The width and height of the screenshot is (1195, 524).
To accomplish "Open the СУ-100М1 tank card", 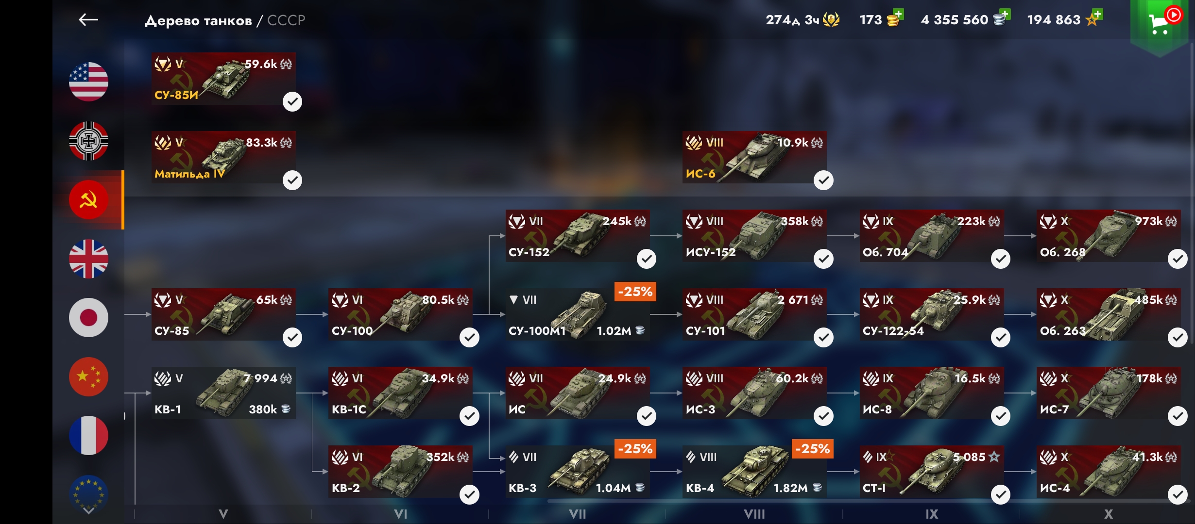I will point(578,314).
